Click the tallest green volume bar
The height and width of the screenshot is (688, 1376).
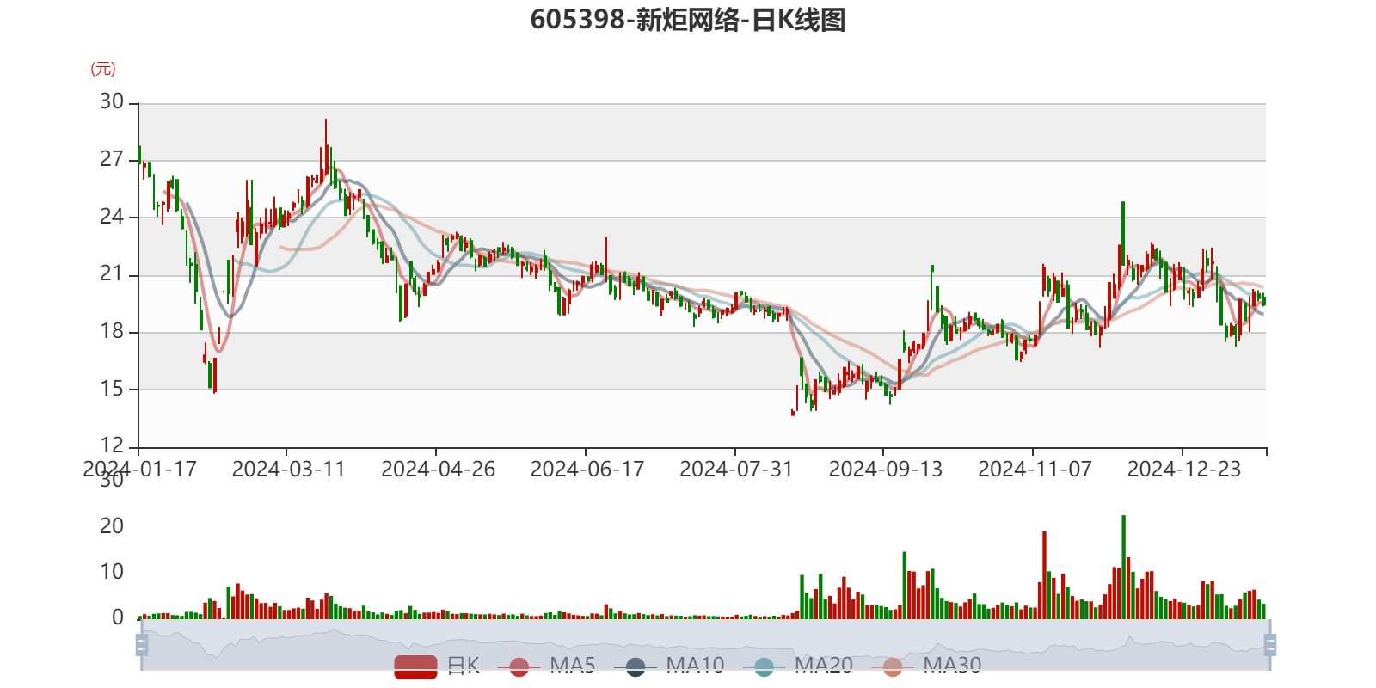pyautogui.click(x=1123, y=568)
